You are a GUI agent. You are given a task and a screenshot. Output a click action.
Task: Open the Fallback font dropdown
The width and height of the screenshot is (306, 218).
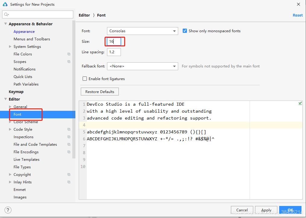pyautogui.click(x=143, y=66)
